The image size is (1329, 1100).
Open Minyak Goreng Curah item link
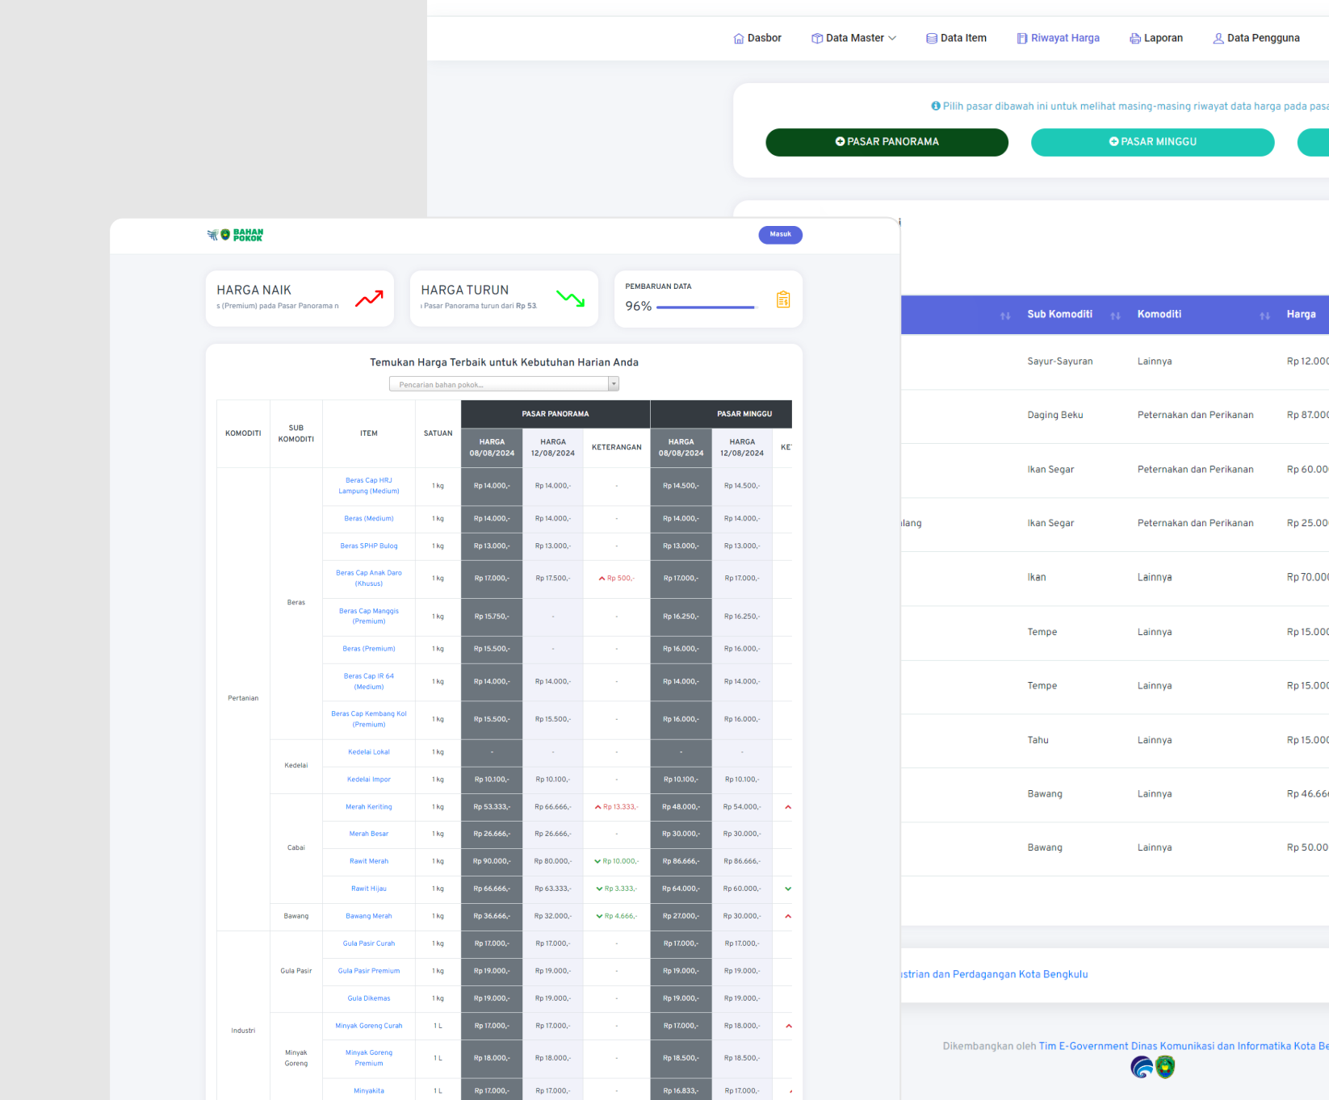coord(369,1026)
